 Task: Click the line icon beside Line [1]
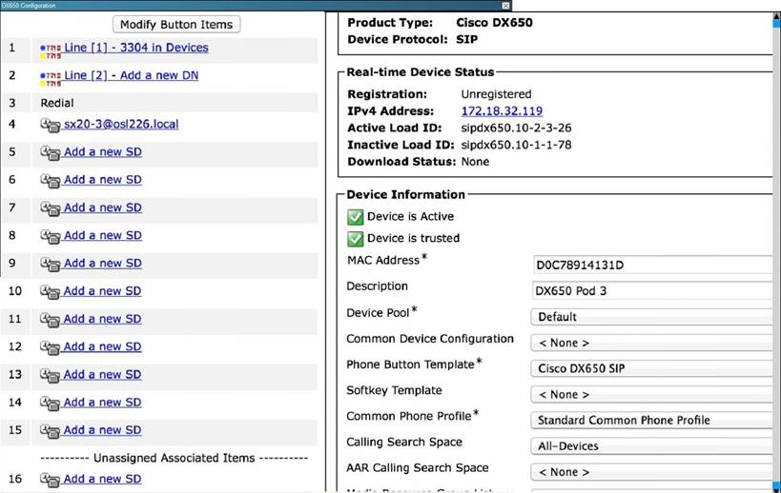tap(51, 49)
